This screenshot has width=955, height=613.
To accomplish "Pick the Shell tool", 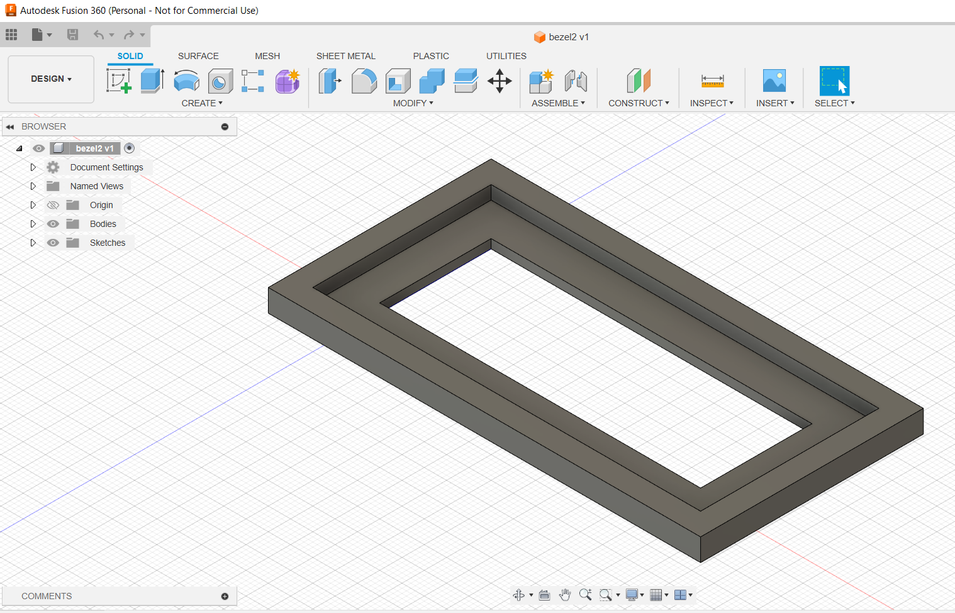I will [x=398, y=81].
